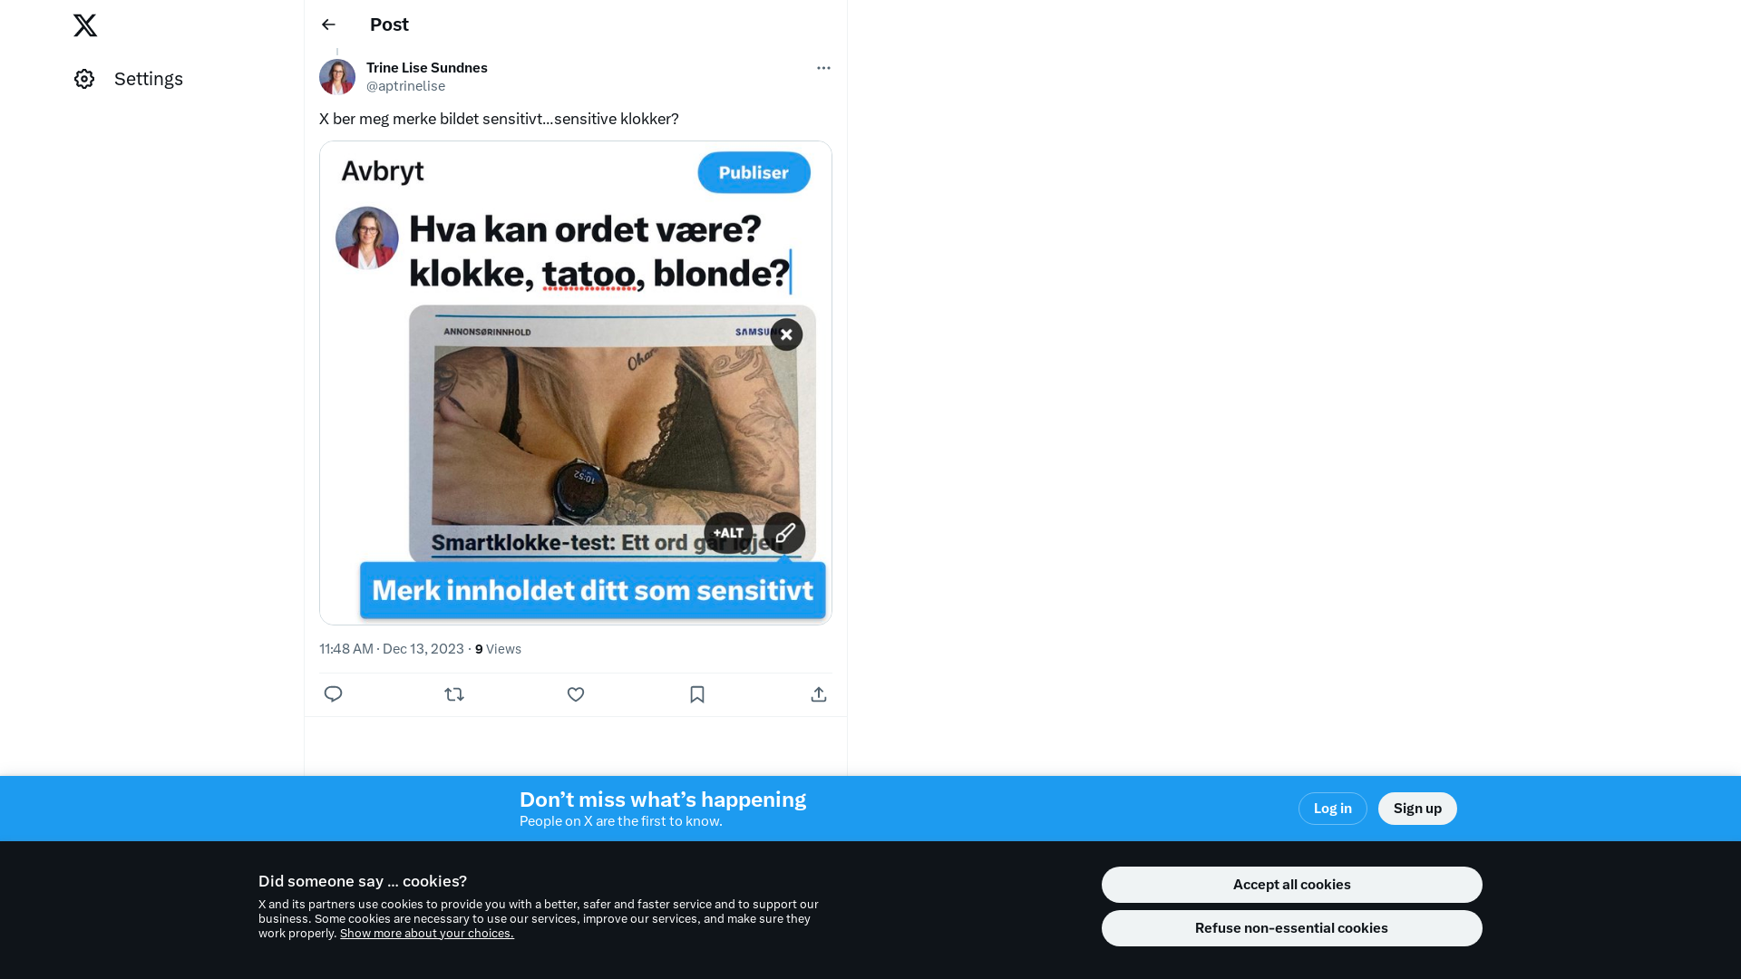Like the post with heart icon
Screen dimensions: 1741x979
576,694
